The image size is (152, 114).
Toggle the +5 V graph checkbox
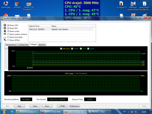pos(81,49)
